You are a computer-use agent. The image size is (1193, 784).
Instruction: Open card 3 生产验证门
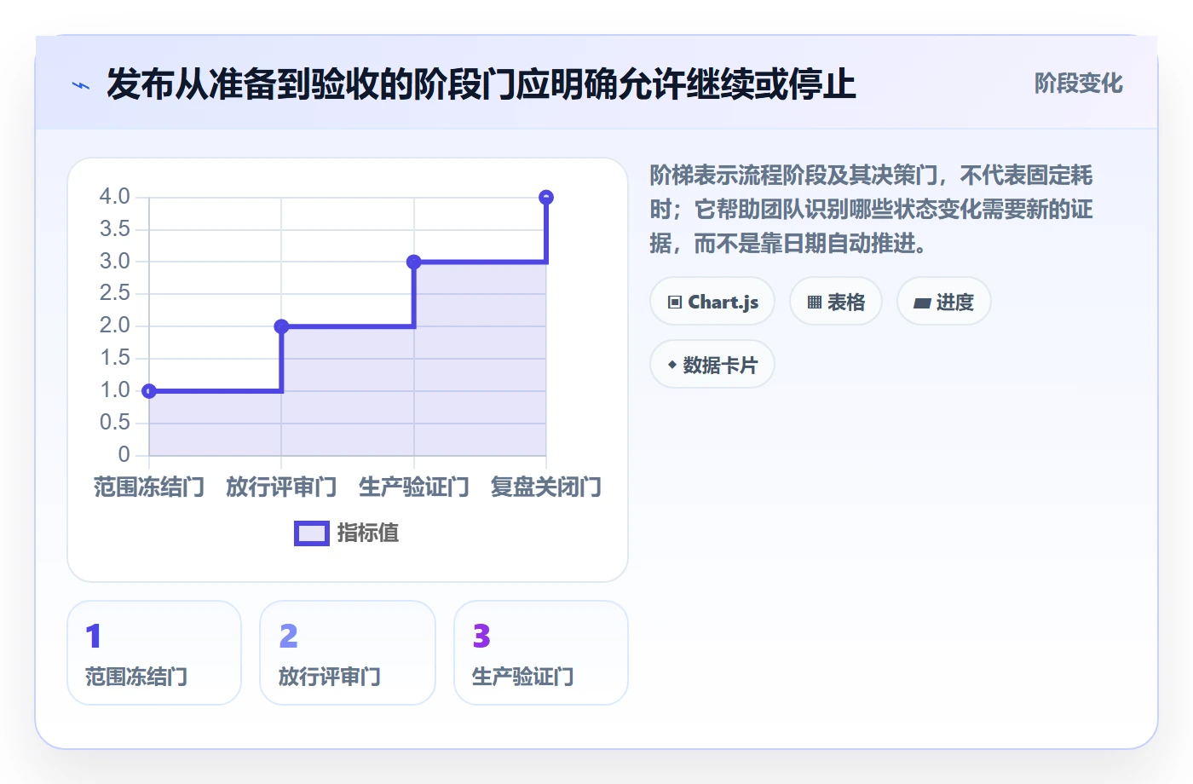[541, 653]
